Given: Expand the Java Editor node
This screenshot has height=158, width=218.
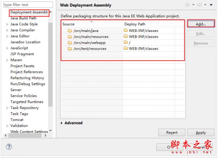Looking at the screenshot, I should 7,36.
